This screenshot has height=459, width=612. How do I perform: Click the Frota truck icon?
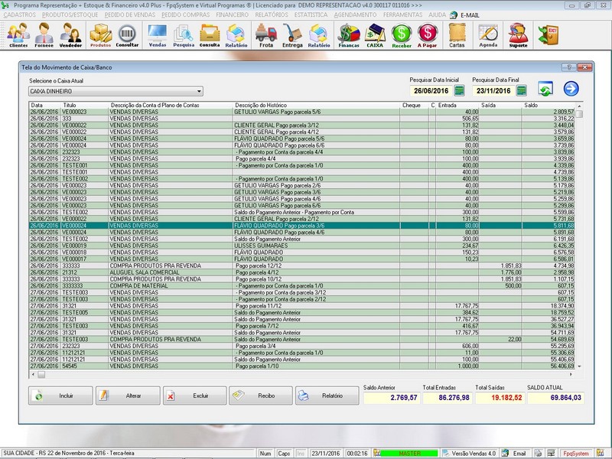[x=266, y=34]
